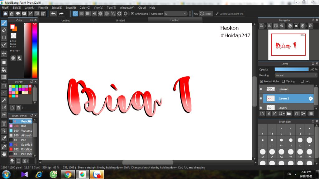This screenshot has width=319, height=179.
Task: Select the Bucket fill tool
Action: pos(4,70)
